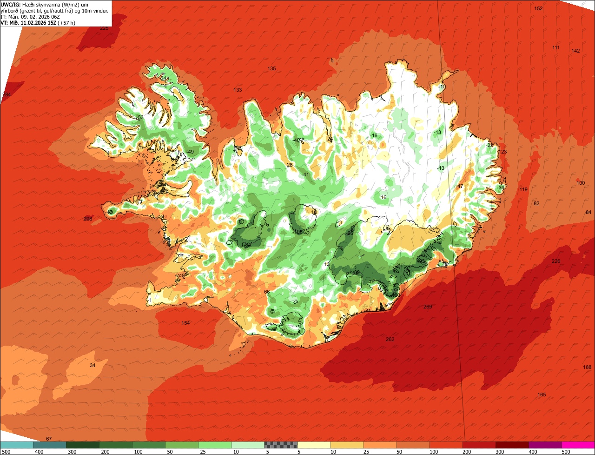Click the legend swatch between -400 and -300
The image size is (595, 455).
tap(49, 445)
